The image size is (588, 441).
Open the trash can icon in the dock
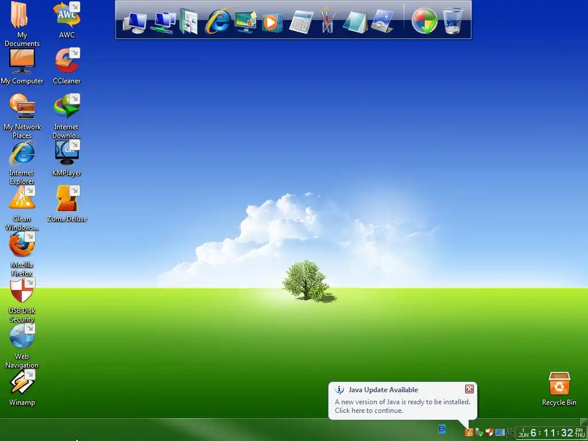point(452,21)
